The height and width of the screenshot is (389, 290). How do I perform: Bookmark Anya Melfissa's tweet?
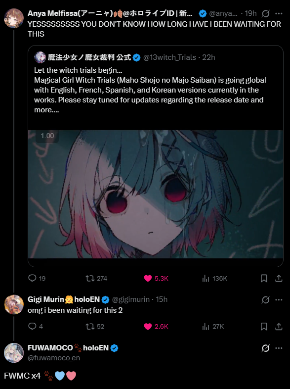[x=264, y=278]
